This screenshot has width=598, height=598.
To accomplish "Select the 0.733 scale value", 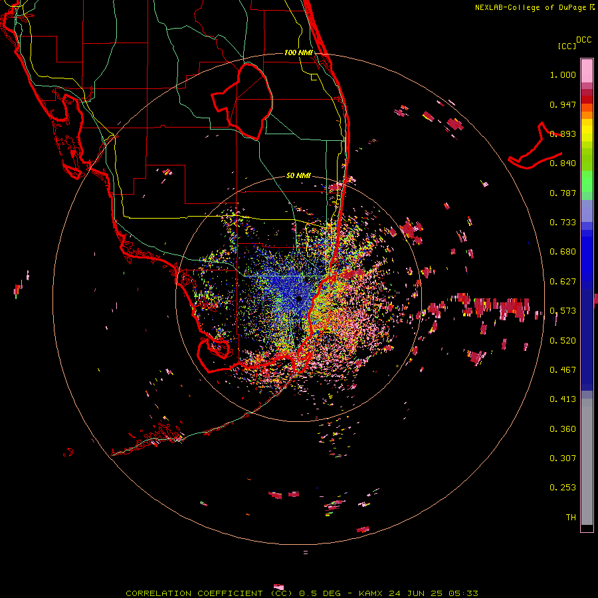I will coord(563,223).
